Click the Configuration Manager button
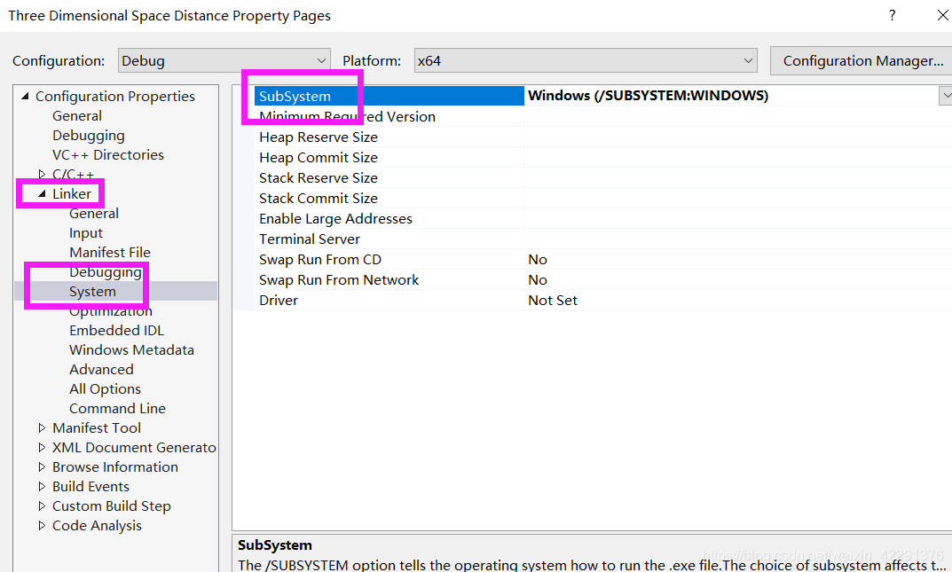The height and width of the screenshot is (572, 952). [860, 60]
